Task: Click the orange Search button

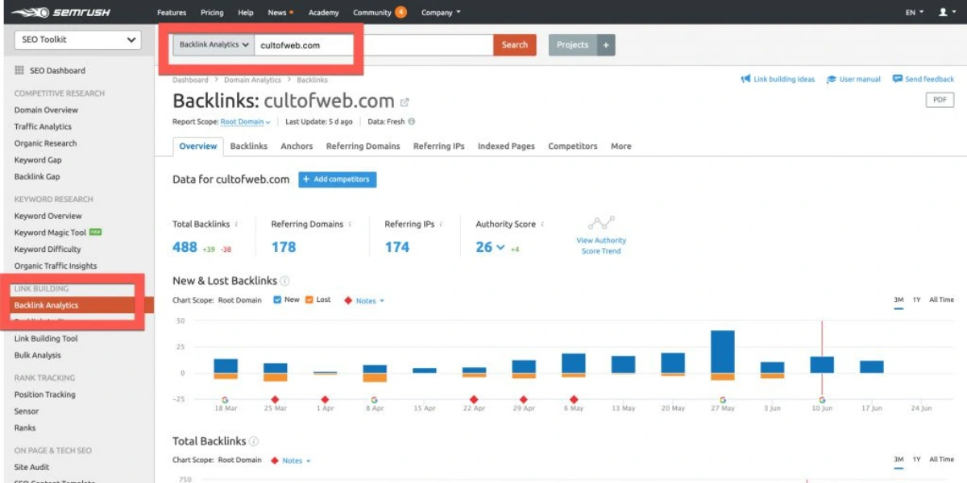Action: (515, 45)
